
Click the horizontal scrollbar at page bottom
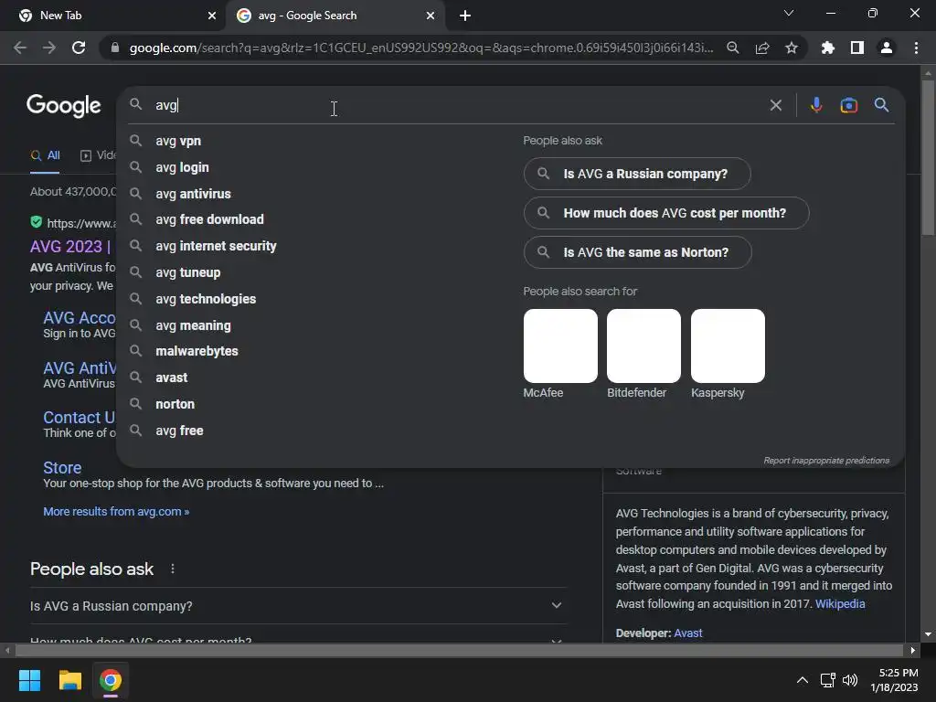click(x=459, y=650)
